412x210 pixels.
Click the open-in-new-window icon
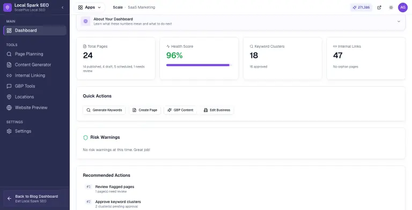coord(379,7)
